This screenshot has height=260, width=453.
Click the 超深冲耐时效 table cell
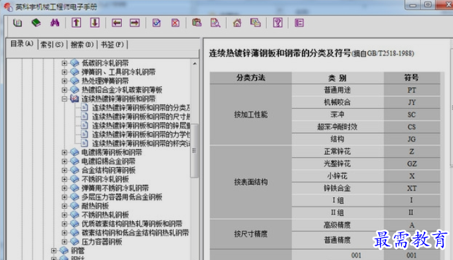tap(338, 127)
